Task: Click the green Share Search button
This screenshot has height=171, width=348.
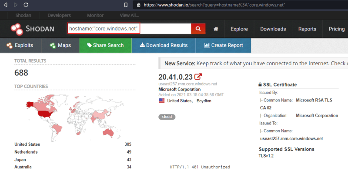Action: click(x=105, y=45)
